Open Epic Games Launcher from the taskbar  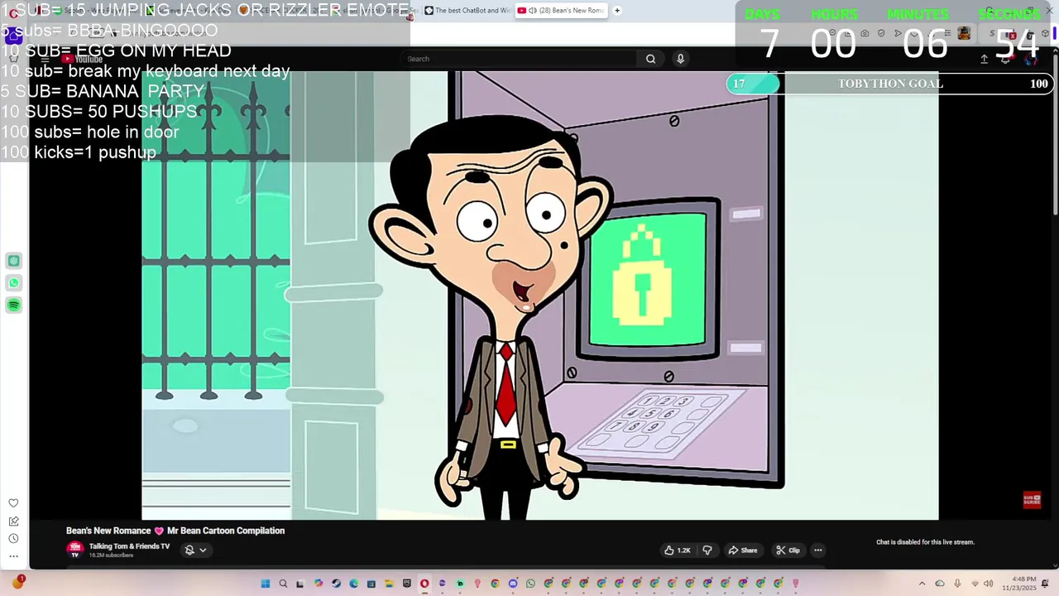407,584
